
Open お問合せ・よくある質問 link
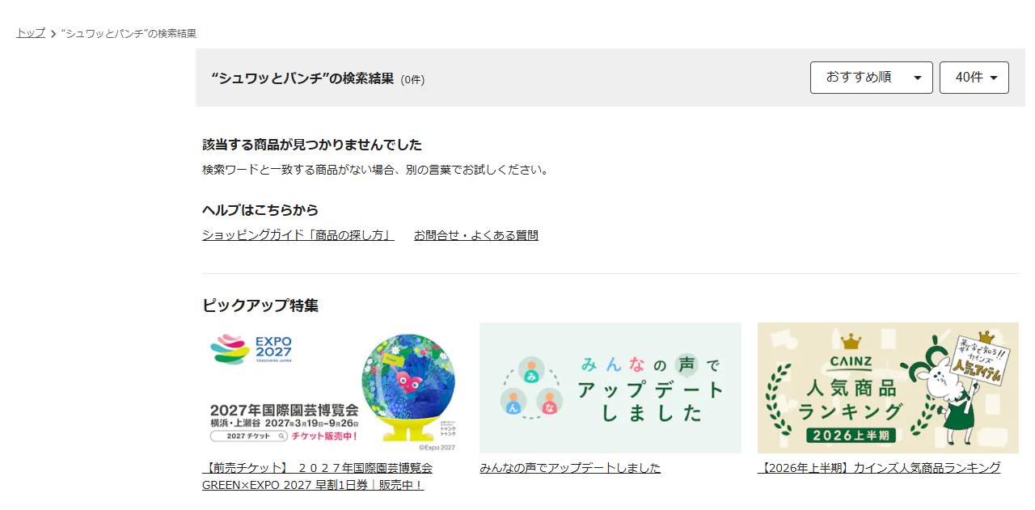tap(476, 235)
